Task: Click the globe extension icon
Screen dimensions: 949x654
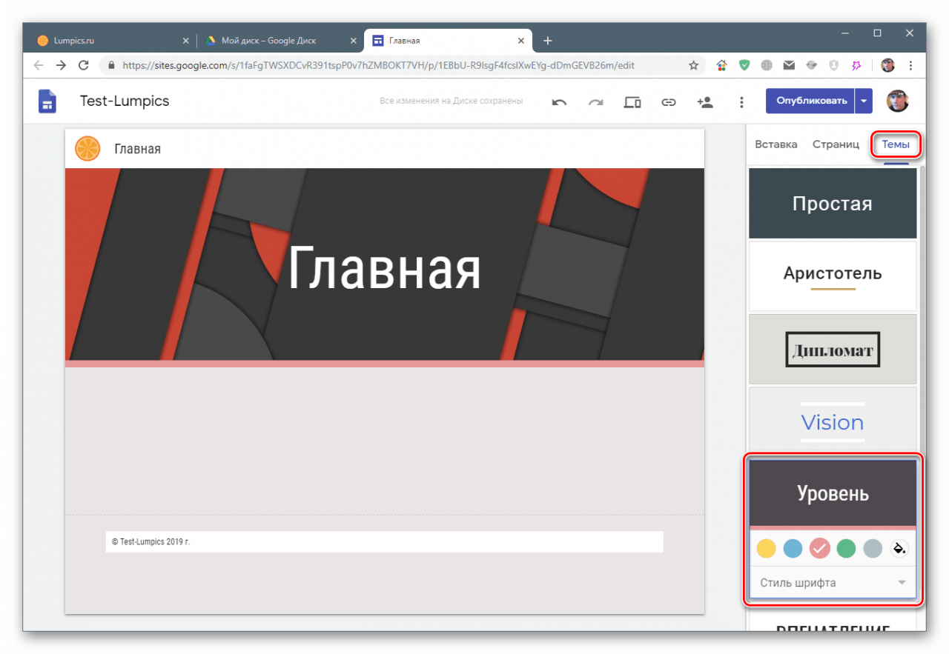Action: point(766,65)
